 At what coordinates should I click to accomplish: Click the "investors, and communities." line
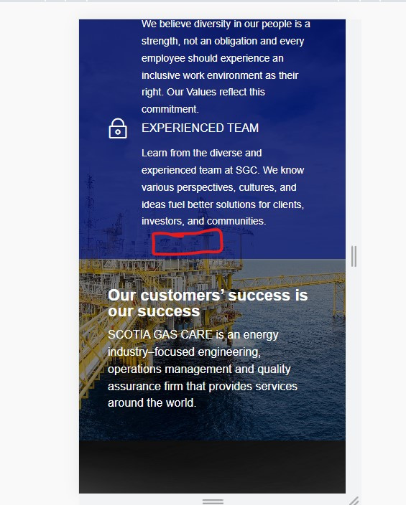203,221
